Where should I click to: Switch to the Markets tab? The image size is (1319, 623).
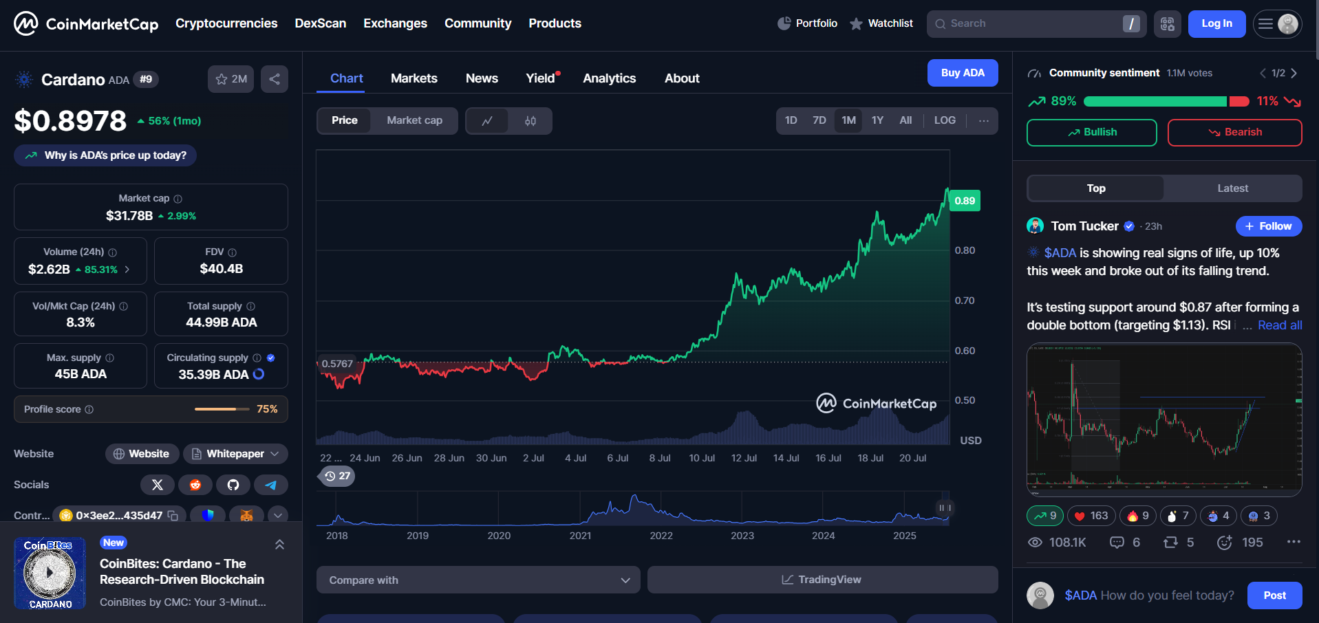(414, 78)
